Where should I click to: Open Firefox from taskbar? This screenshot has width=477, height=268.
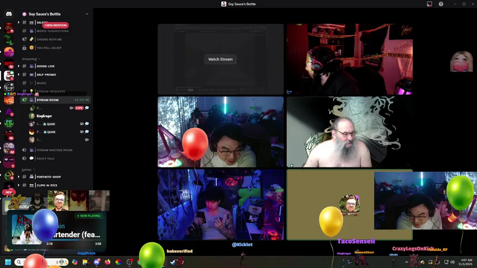click(x=107, y=262)
